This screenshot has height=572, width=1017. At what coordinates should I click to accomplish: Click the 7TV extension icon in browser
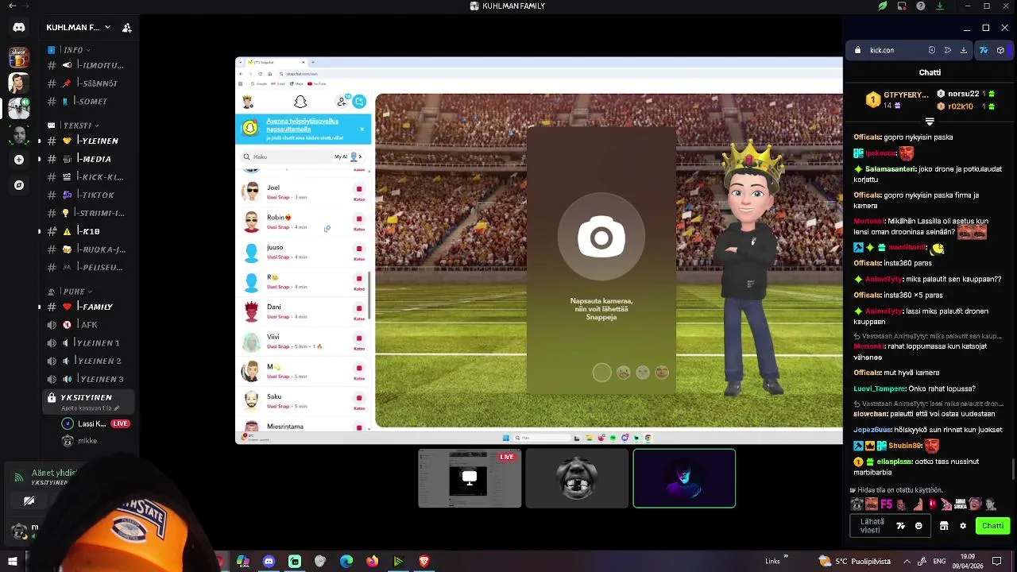[983, 51]
